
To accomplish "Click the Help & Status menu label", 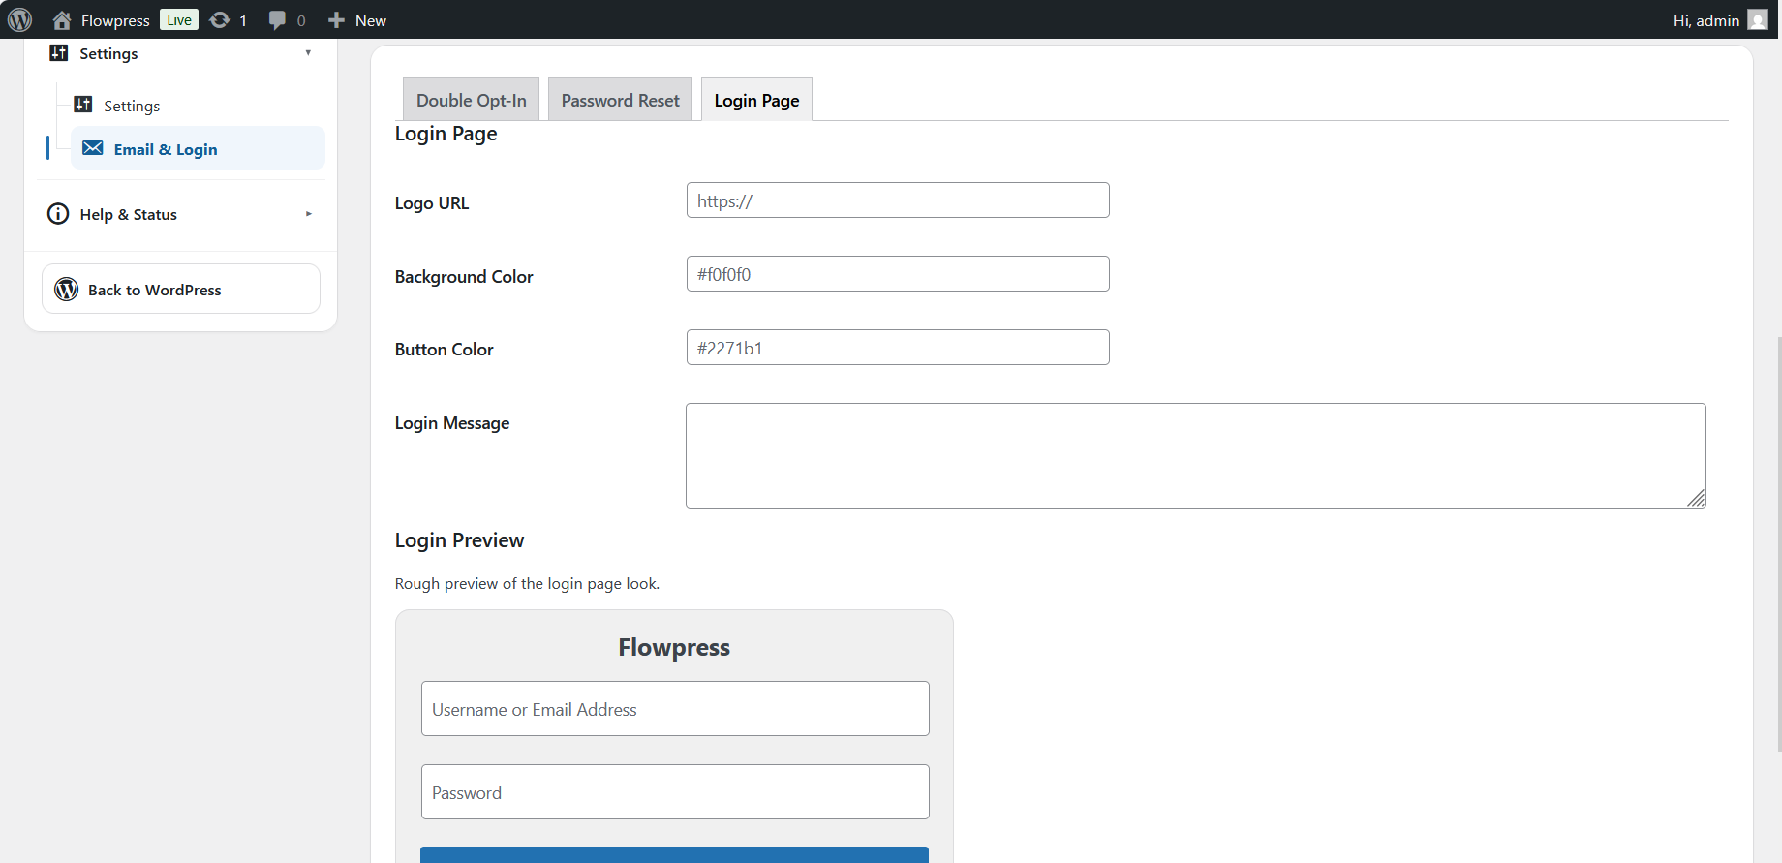I will [x=129, y=214].
